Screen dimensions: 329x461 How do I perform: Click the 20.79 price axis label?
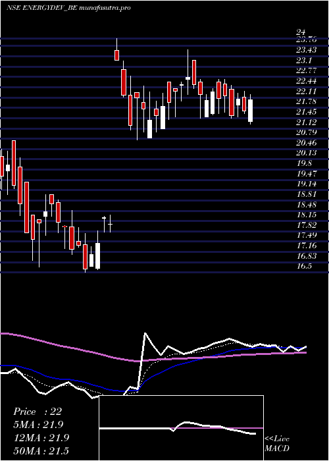(x=307, y=132)
